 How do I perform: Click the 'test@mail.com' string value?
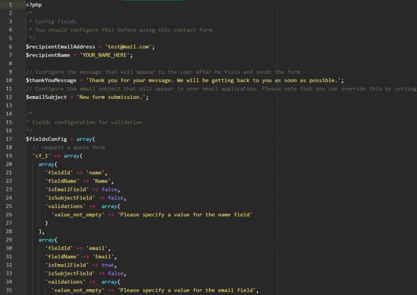pyautogui.click(x=128, y=47)
